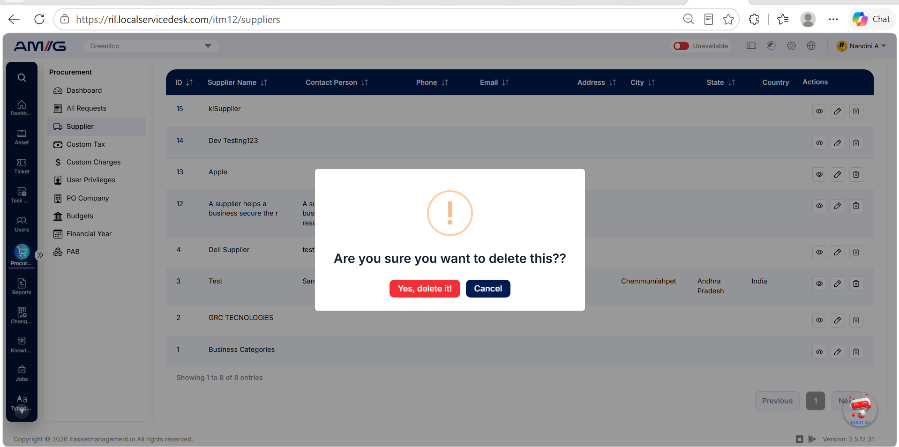Image resolution: width=899 pixels, height=447 pixels.
Task: View Dev Testing123 row eye icon
Action: click(x=819, y=143)
